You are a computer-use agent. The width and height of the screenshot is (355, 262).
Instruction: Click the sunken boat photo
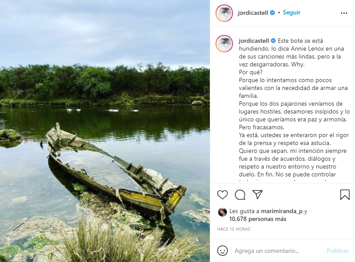coord(105,131)
